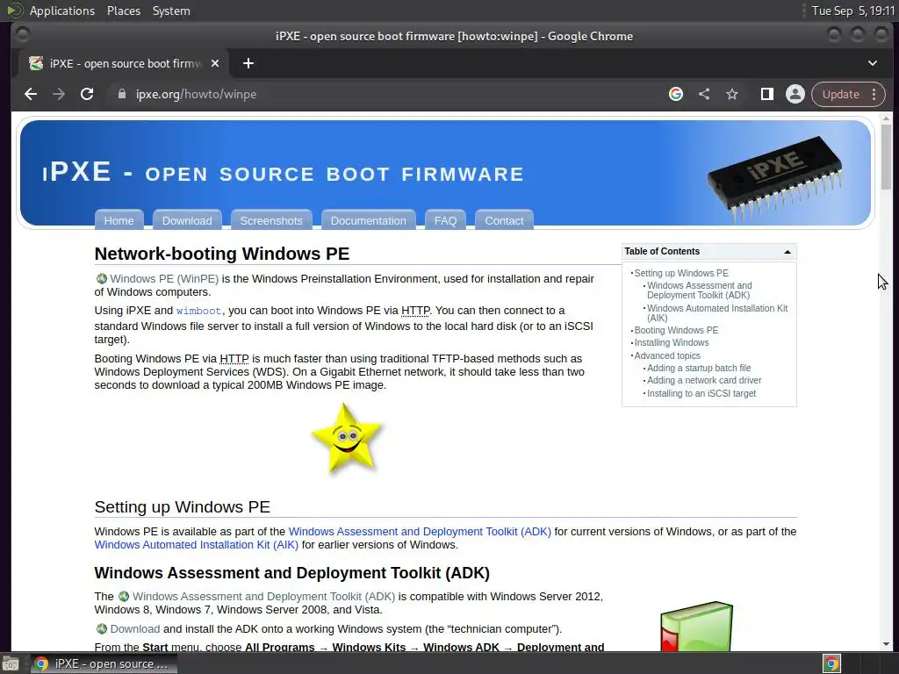Open the Places menu
The height and width of the screenshot is (674, 899).
[123, 11]
